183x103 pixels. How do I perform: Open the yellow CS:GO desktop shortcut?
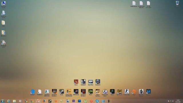[69, 92]
